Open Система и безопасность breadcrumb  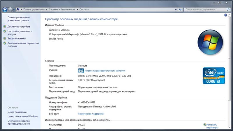(62, 10)
